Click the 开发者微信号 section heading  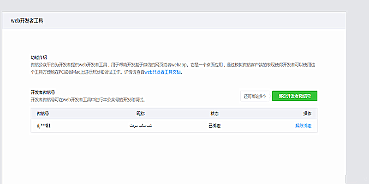43,92
